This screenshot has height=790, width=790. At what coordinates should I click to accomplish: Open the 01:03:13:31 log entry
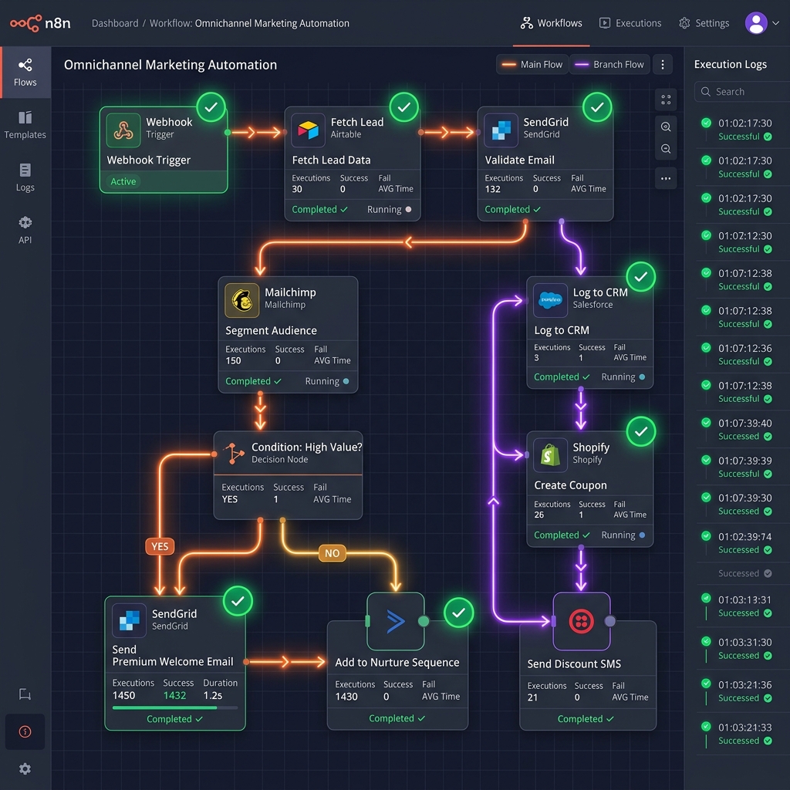743,606
